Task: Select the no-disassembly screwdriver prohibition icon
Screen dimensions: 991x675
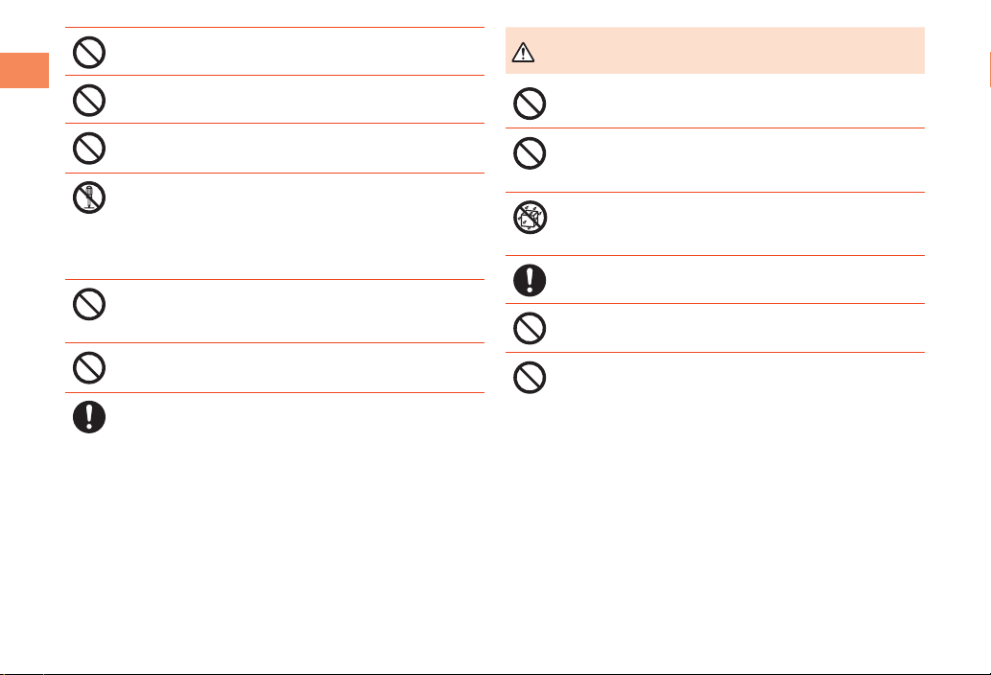Action: (88, 198)
